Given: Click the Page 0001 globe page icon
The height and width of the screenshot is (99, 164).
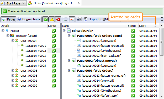Looking at the screenshot, I should [74, 35].
